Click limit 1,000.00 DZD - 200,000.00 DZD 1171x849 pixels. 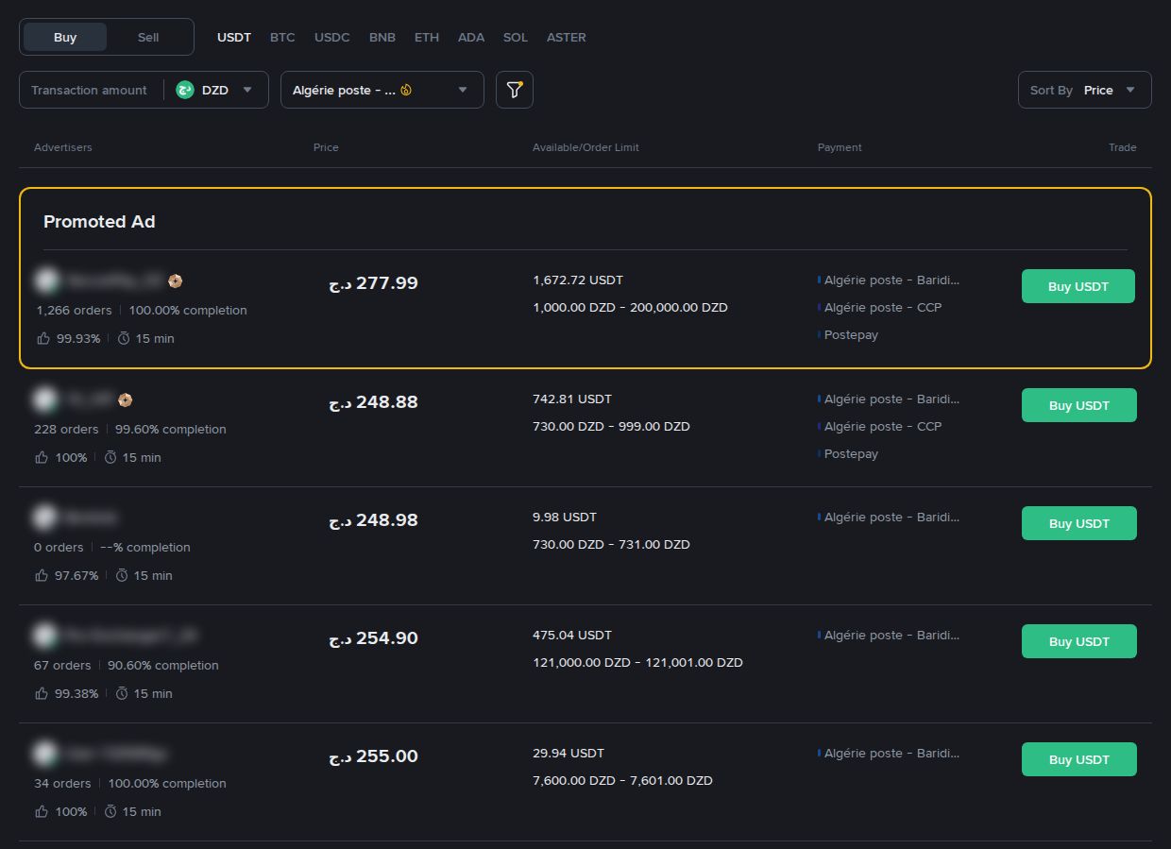(630, 308)
